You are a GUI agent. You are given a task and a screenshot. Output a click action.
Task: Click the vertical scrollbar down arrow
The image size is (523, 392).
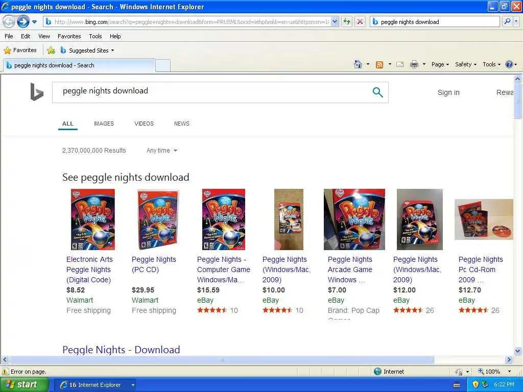coord(518,351)
